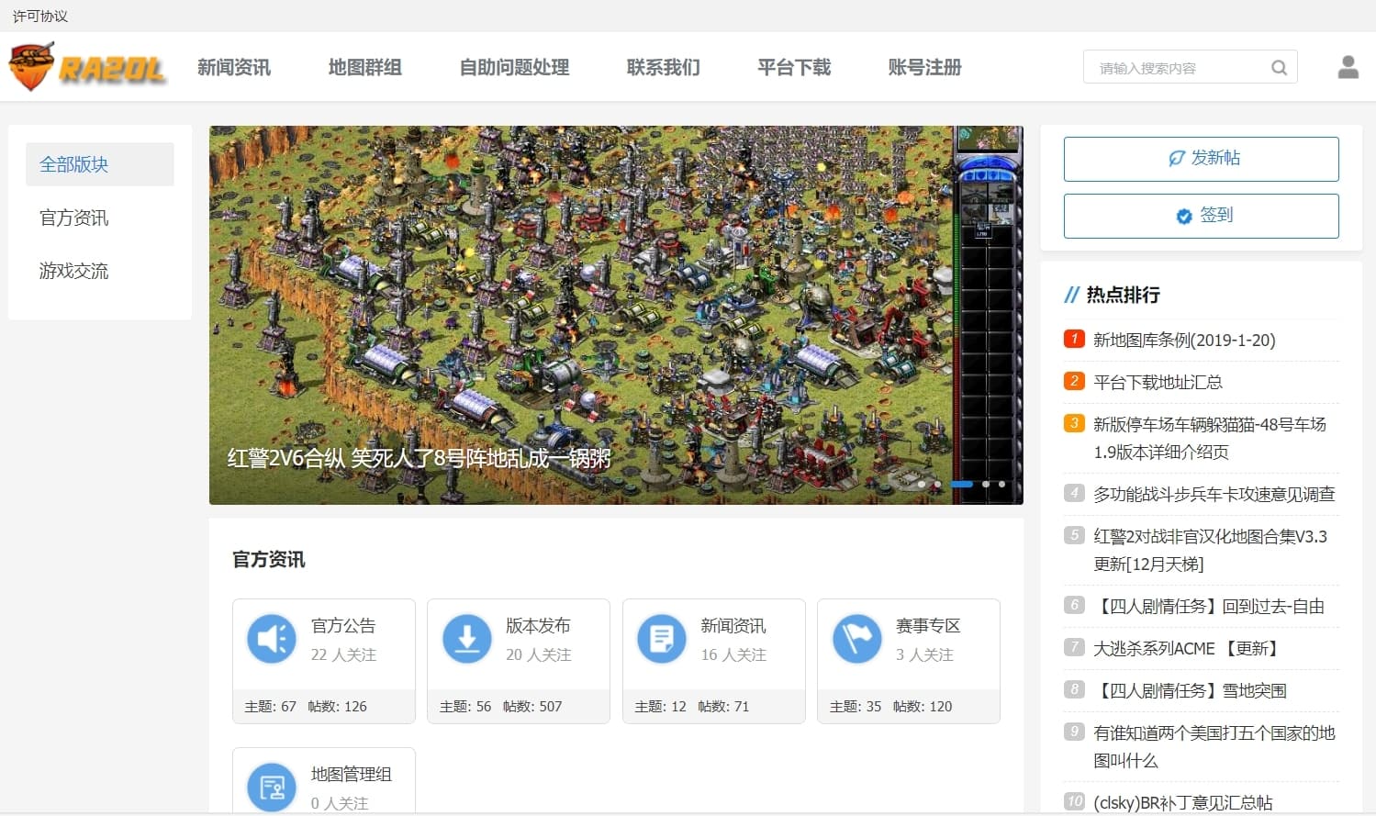Open hot post (clsky)BR补丁意见汇总帖
Viewport: 1376px width, 816px height.
(1182, 803)
